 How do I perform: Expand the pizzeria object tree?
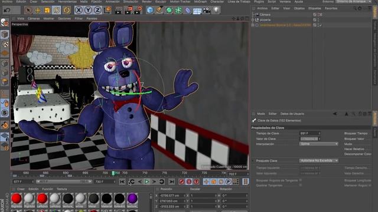253,20
